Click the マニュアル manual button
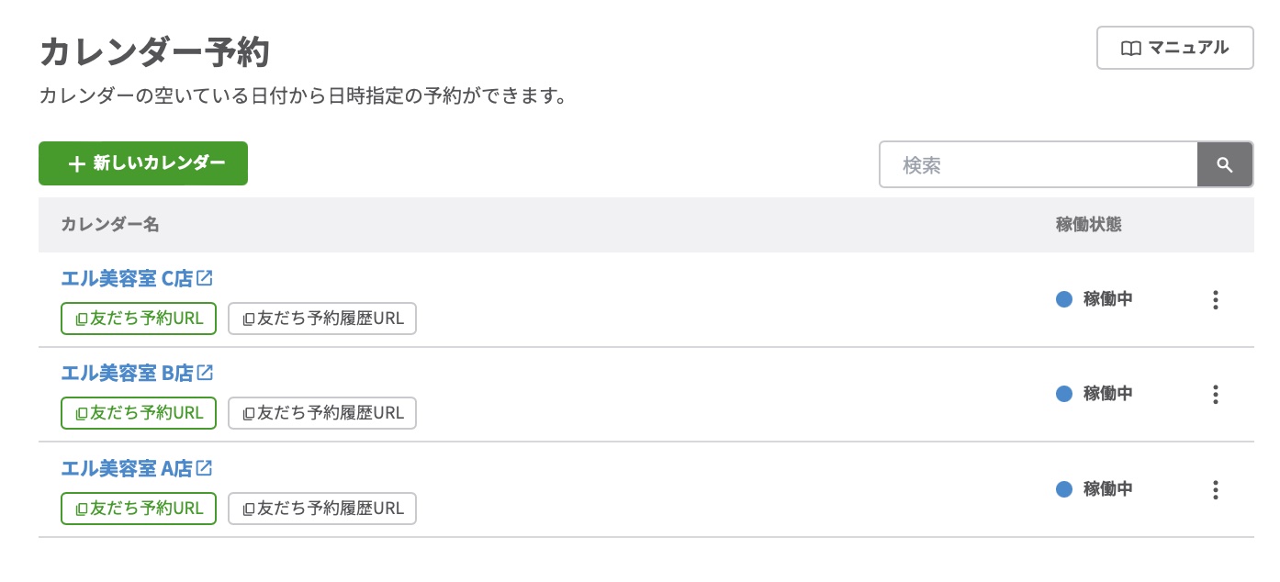The width and height of the screenshot is (1280, 582). tap(1174, 48)
